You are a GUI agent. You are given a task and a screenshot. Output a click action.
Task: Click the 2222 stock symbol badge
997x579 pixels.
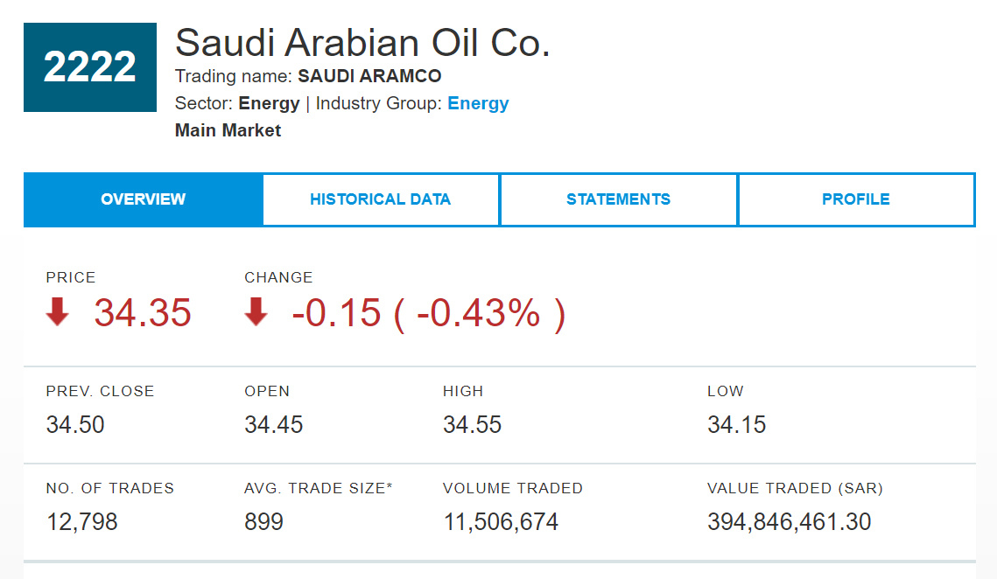click(x=89, y=67)
